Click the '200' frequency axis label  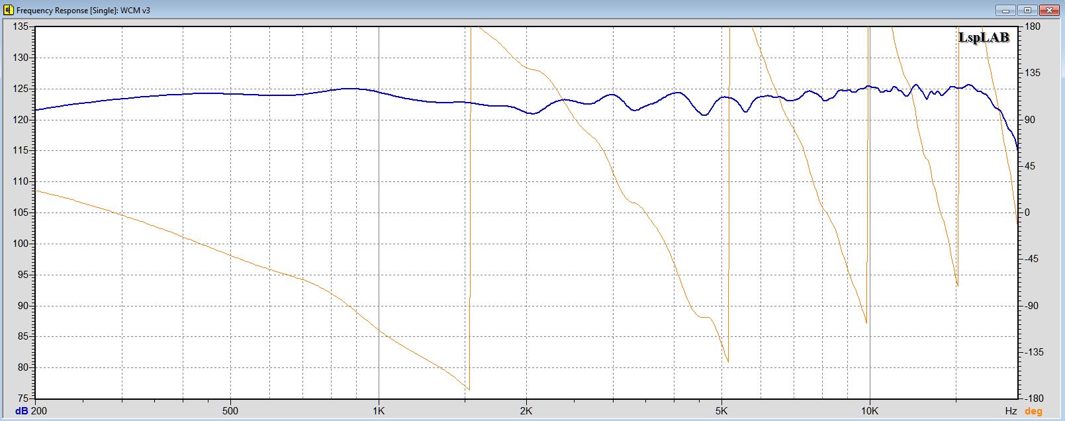tap(39, 411)
